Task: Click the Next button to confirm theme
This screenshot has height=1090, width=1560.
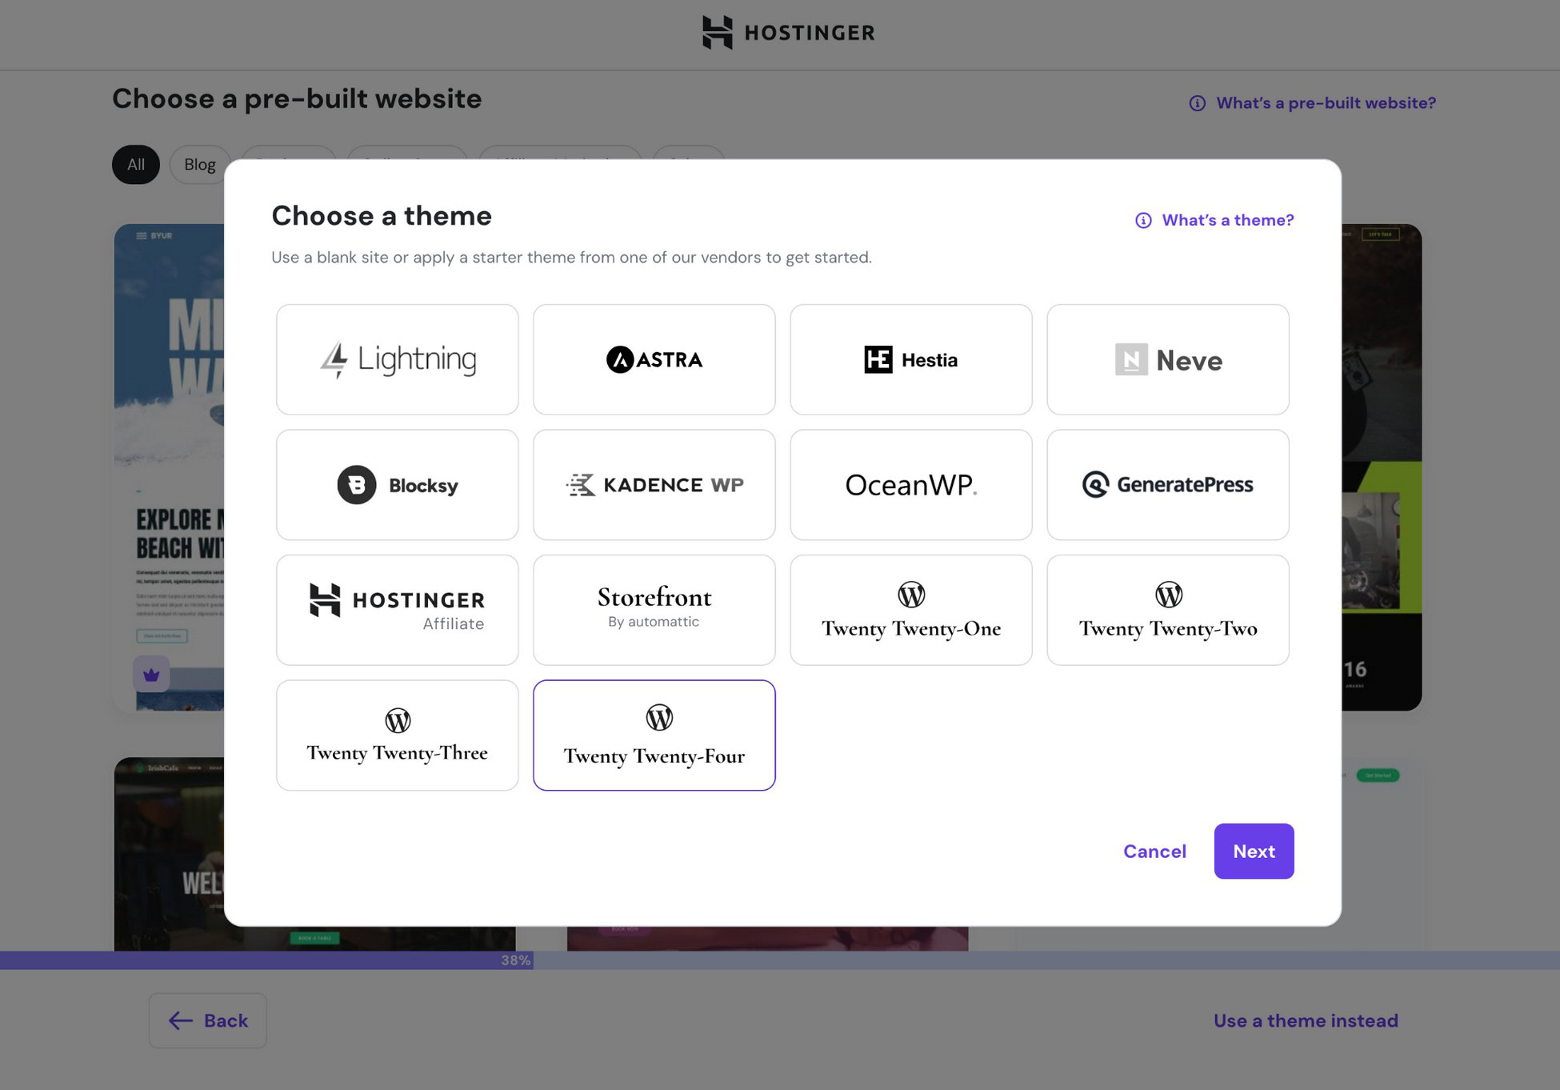Action: pos(1254,851)
